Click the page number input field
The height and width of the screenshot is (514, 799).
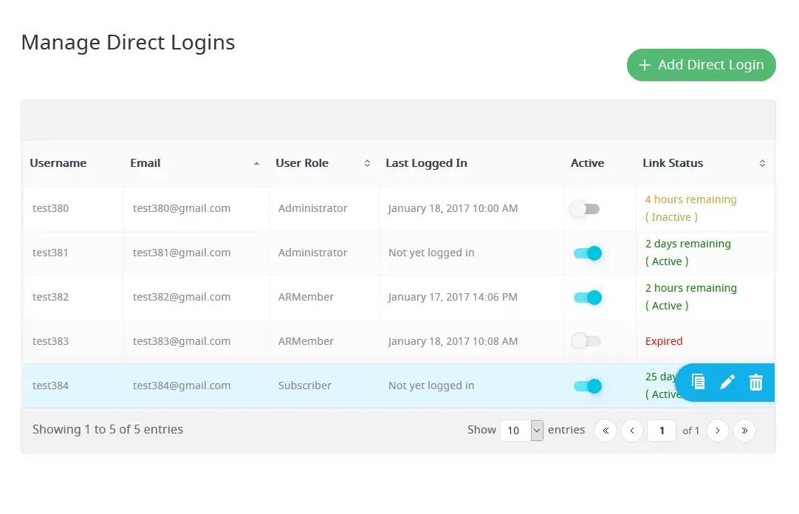click(662, 430)
